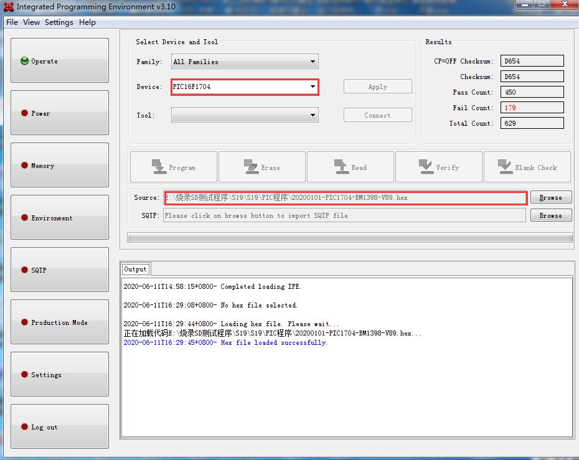Open the Help menu
579x460 pixels.
point(87,22)
